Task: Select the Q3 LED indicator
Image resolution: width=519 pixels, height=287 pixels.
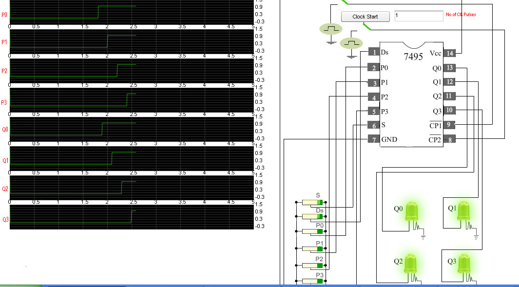Action: 463,264
